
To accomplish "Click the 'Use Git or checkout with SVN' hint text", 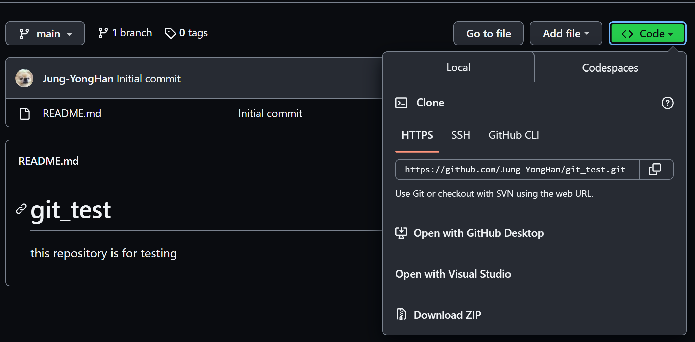I will 494,194.
